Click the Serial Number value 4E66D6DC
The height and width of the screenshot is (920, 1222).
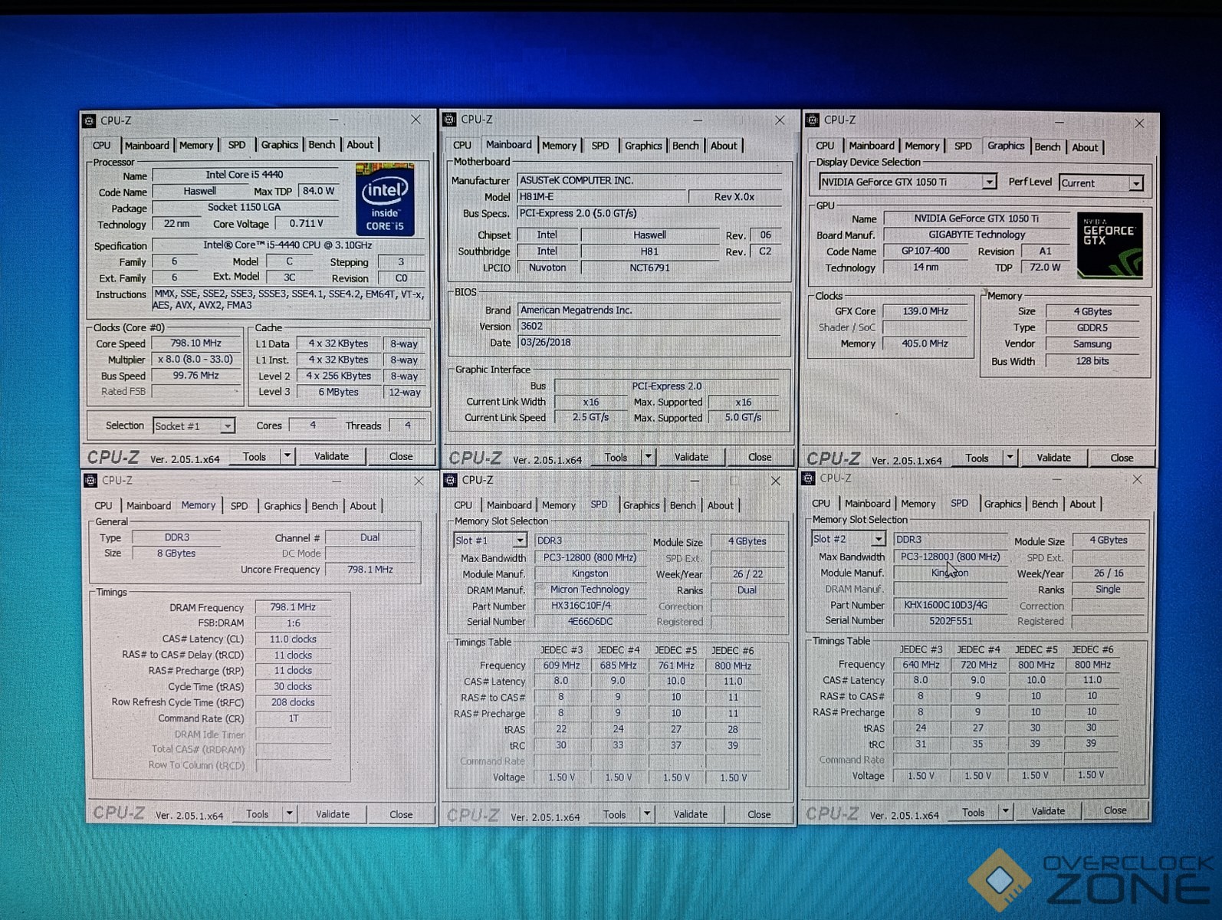coord(590,622)
